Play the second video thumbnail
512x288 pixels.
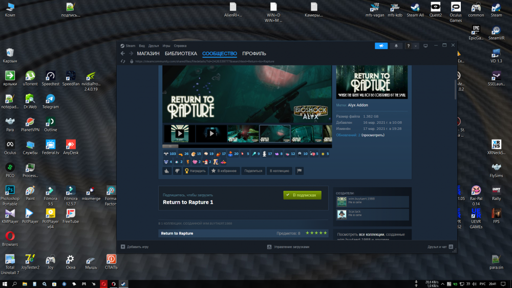211,134
